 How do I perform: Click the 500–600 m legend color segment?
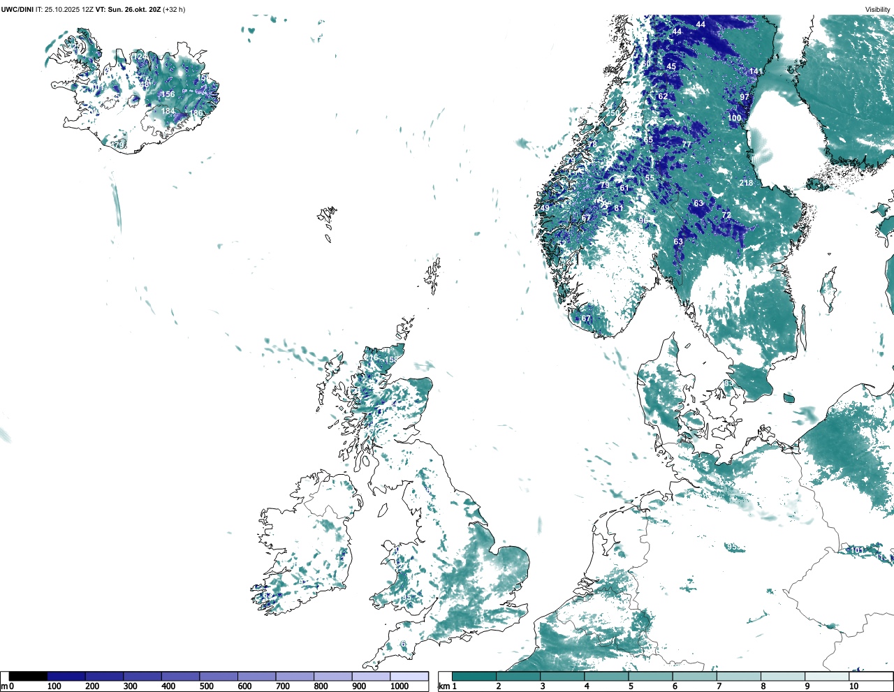219,676
